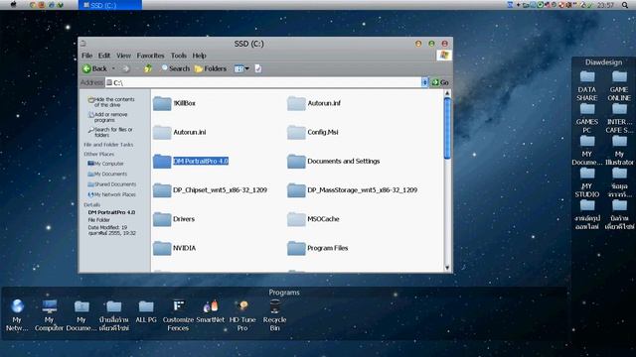Image resolution: width=636 pixels, height=357 pixels.
Task: Open DATA SHARE folder in Diawdesign fence
Action: pyautogui.click(x=587, y=86)
